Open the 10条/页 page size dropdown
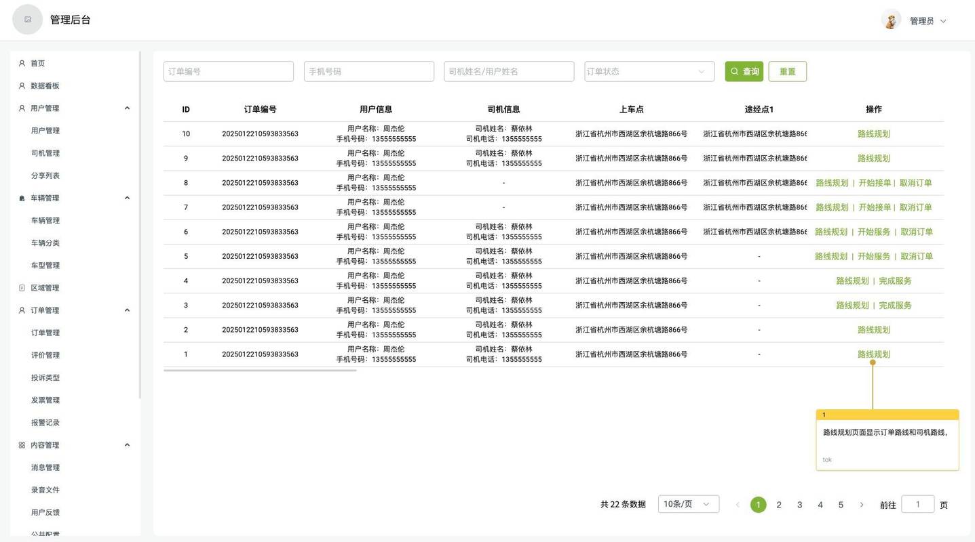 (x=687, y=503)
